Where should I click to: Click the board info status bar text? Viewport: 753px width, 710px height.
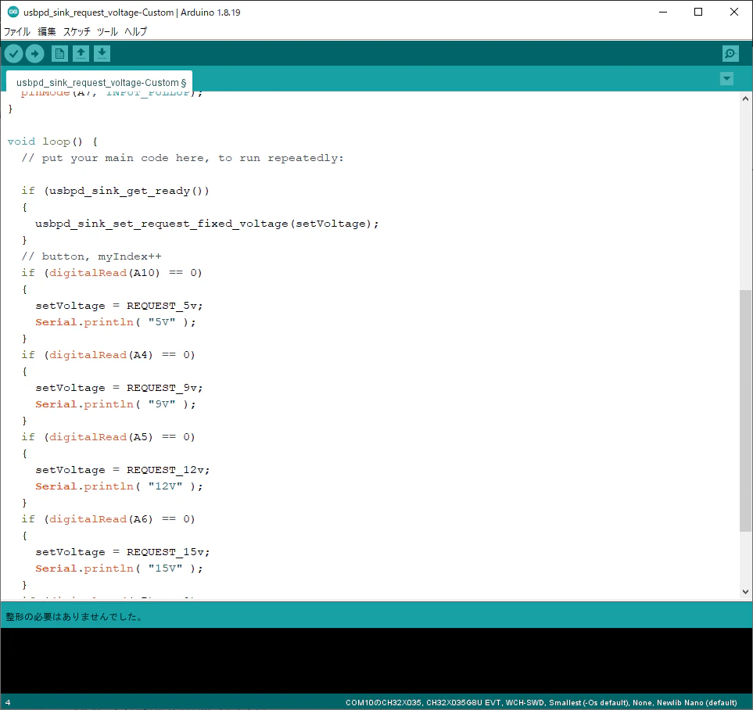tap(541, 702)
